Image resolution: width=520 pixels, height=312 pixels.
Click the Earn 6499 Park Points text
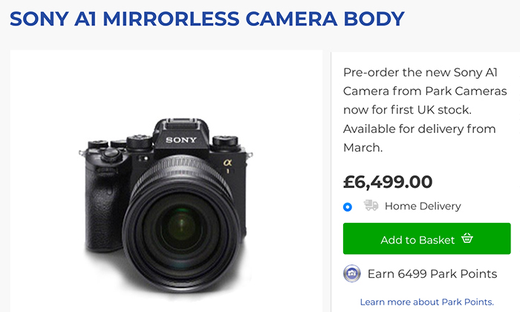pyautogui.click(x=432, y=274)
